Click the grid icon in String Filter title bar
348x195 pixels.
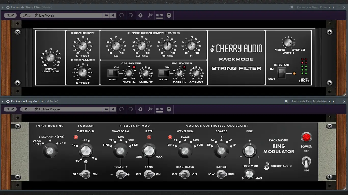(292, 8)
